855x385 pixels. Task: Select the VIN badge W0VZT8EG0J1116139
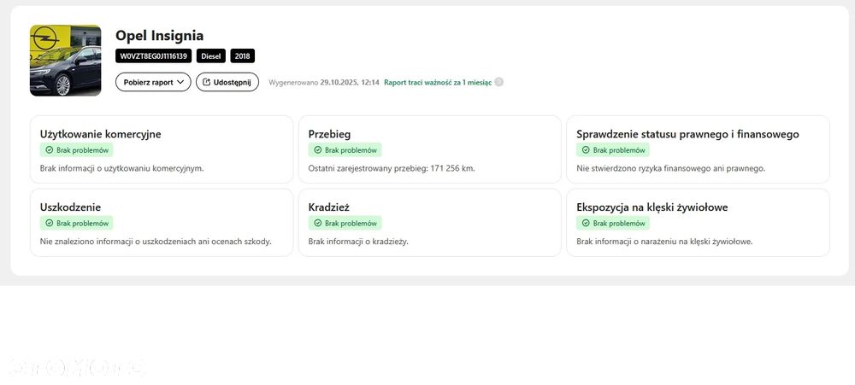154,56
